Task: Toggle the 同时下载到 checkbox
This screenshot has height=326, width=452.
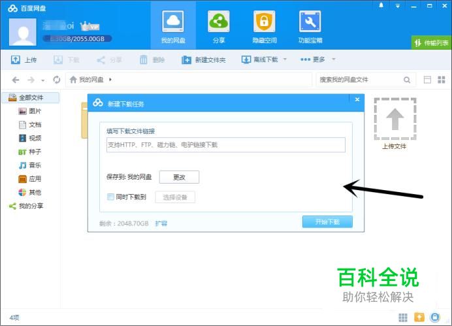Action: pos(110,197)
